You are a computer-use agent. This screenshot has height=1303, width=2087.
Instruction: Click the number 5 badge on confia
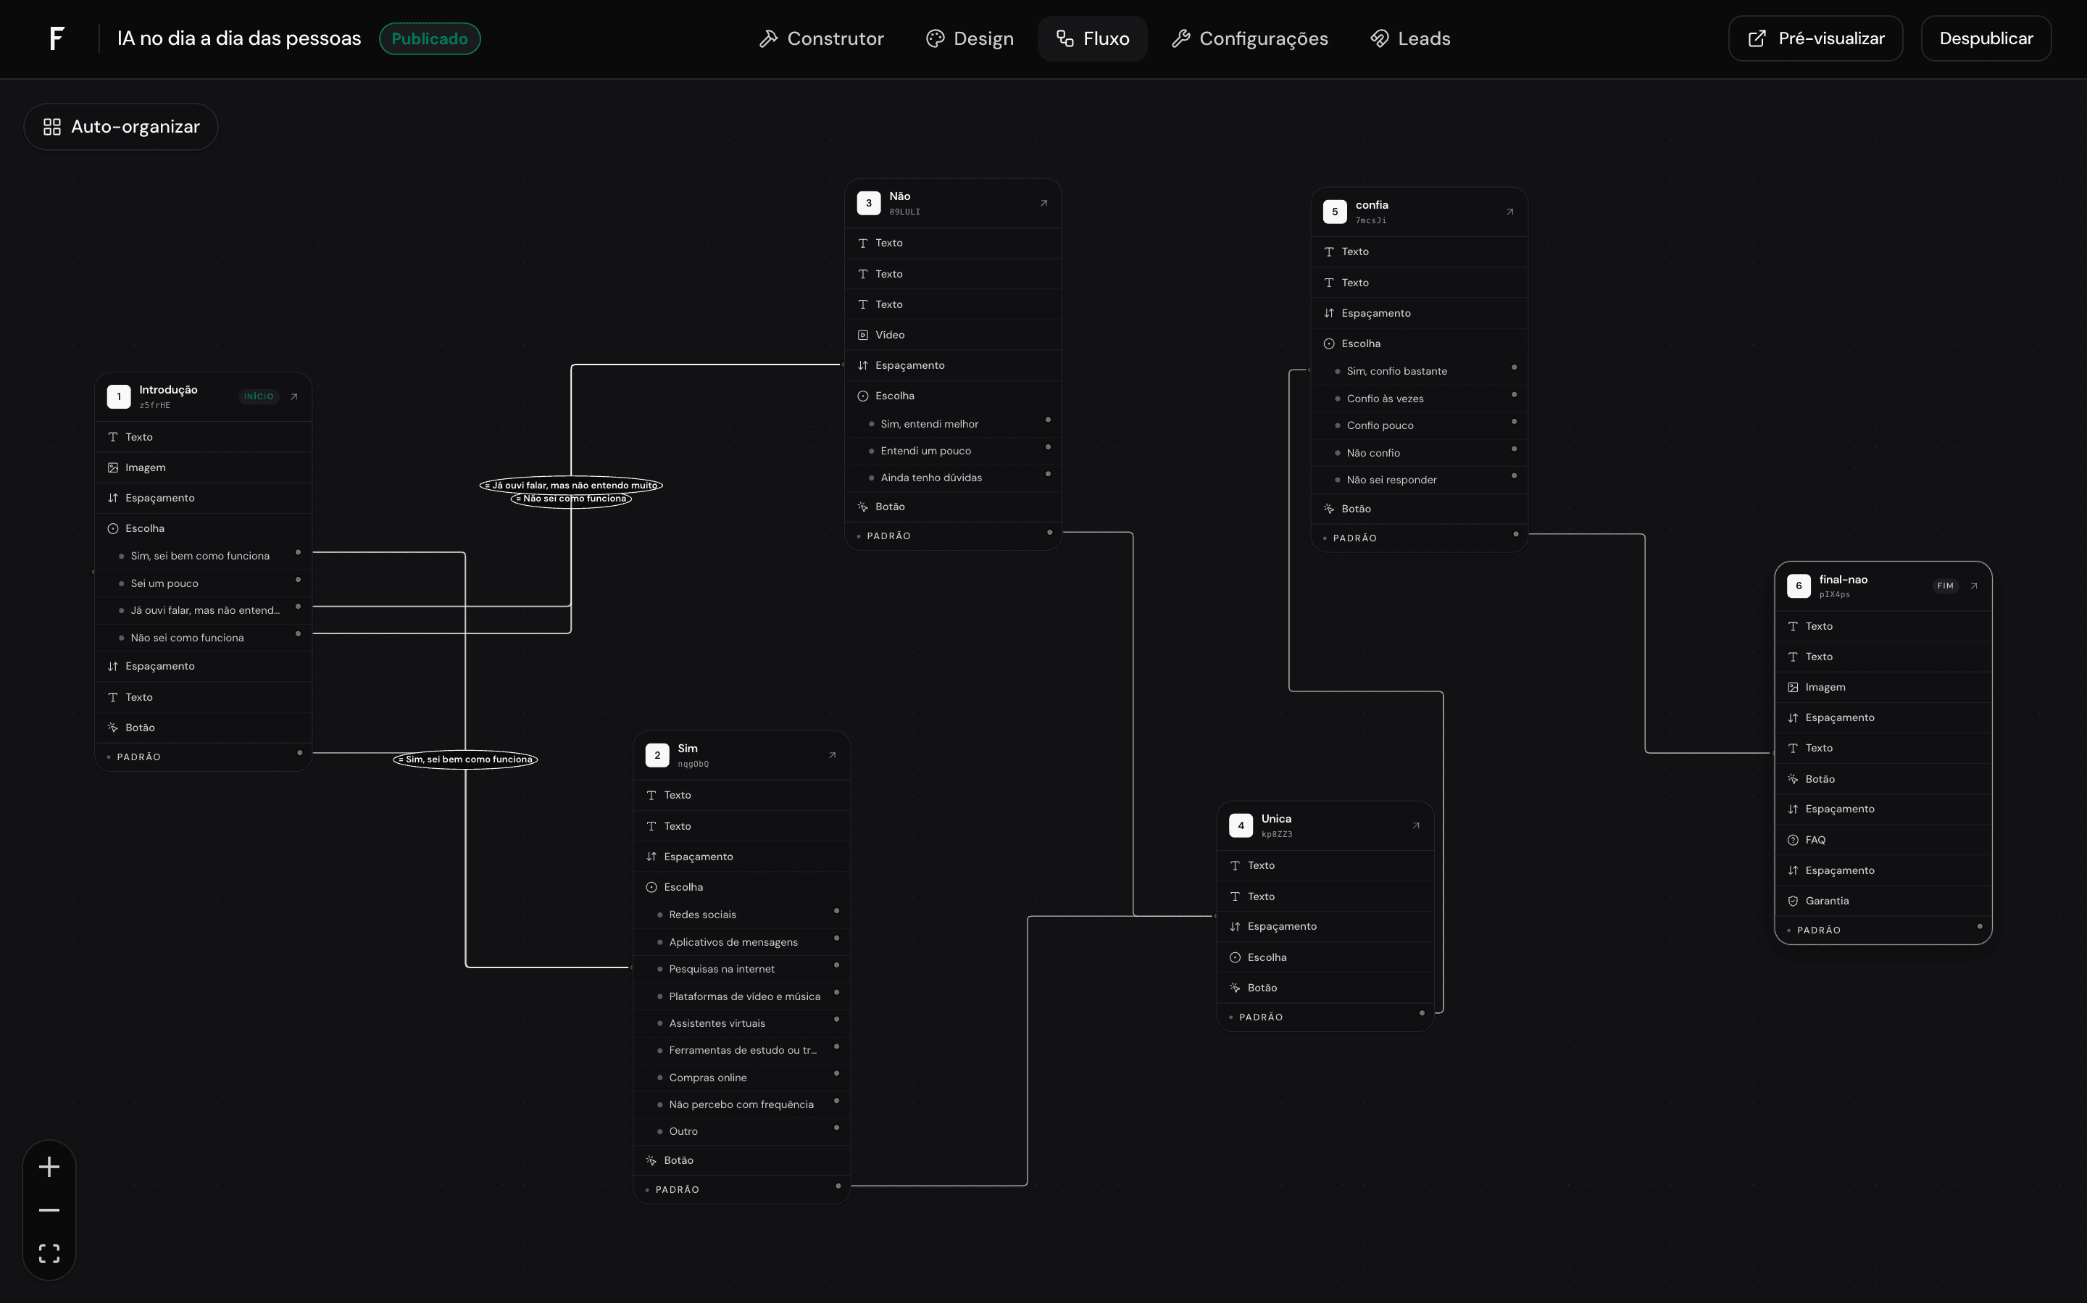pos(1335,212)
